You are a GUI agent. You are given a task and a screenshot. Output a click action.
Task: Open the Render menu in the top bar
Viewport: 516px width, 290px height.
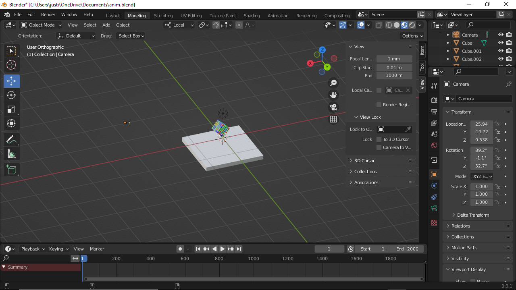click(x=48, y=14)
